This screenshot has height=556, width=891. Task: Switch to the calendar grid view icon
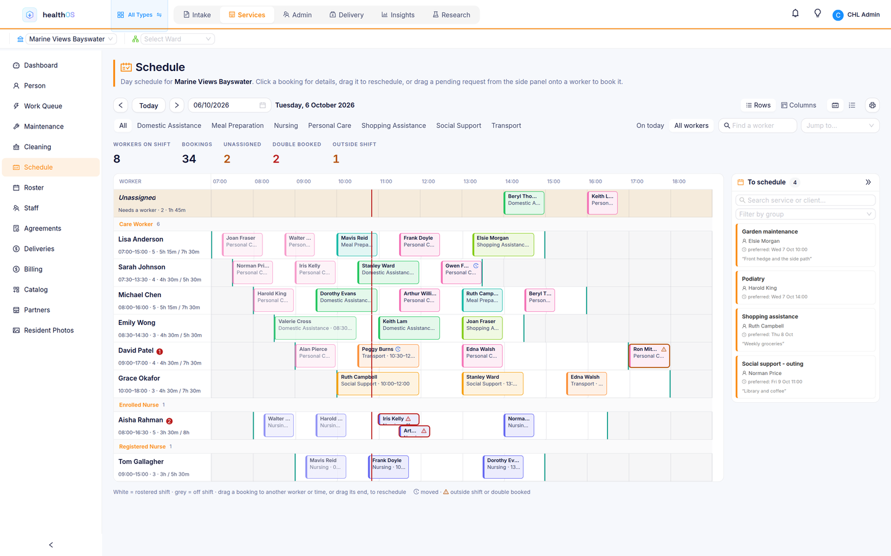(x=835, y=106)
